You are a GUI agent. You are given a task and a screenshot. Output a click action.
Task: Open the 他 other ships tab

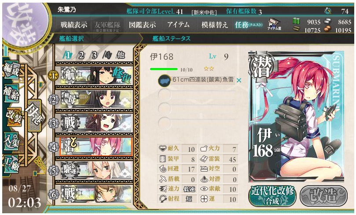[x=121, y=55]
